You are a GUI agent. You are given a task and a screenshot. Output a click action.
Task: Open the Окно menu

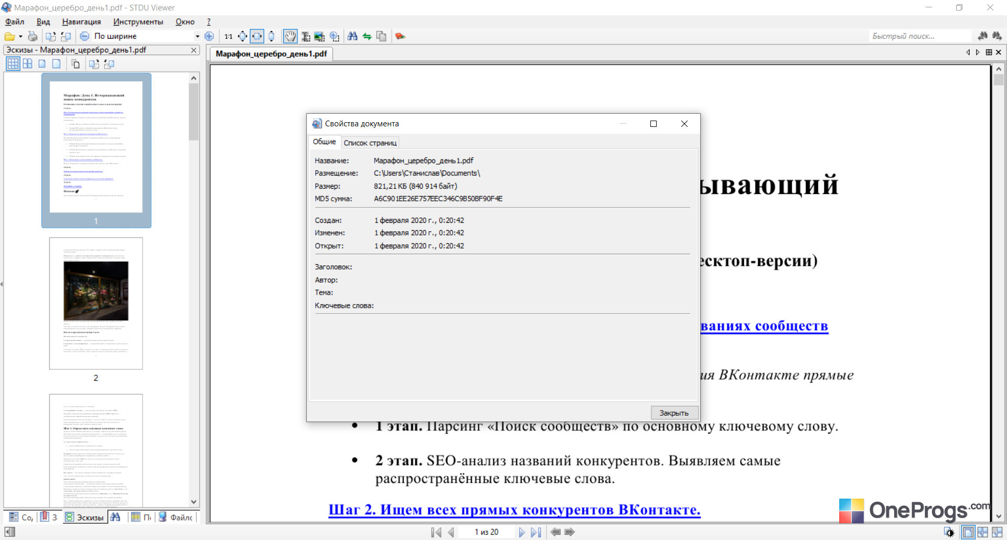pyautogui.click(x=185, y=21)
